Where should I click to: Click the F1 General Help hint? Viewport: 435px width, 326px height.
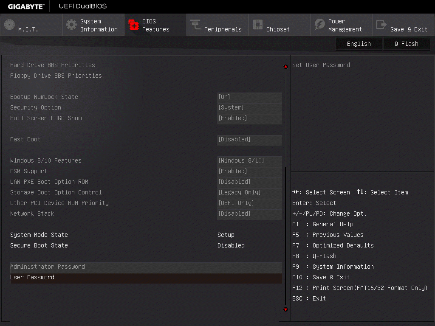click(x=323, y=224)
